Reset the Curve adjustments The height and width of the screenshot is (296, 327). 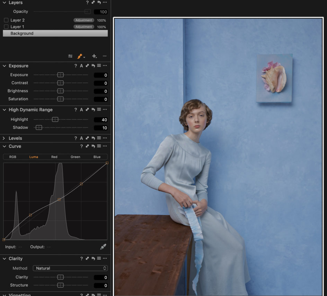93,146
